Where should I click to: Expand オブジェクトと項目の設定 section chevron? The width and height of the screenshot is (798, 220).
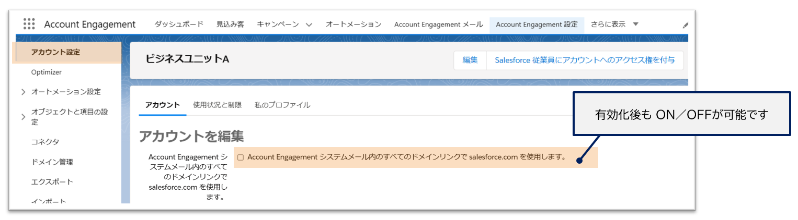pos(24,117)
